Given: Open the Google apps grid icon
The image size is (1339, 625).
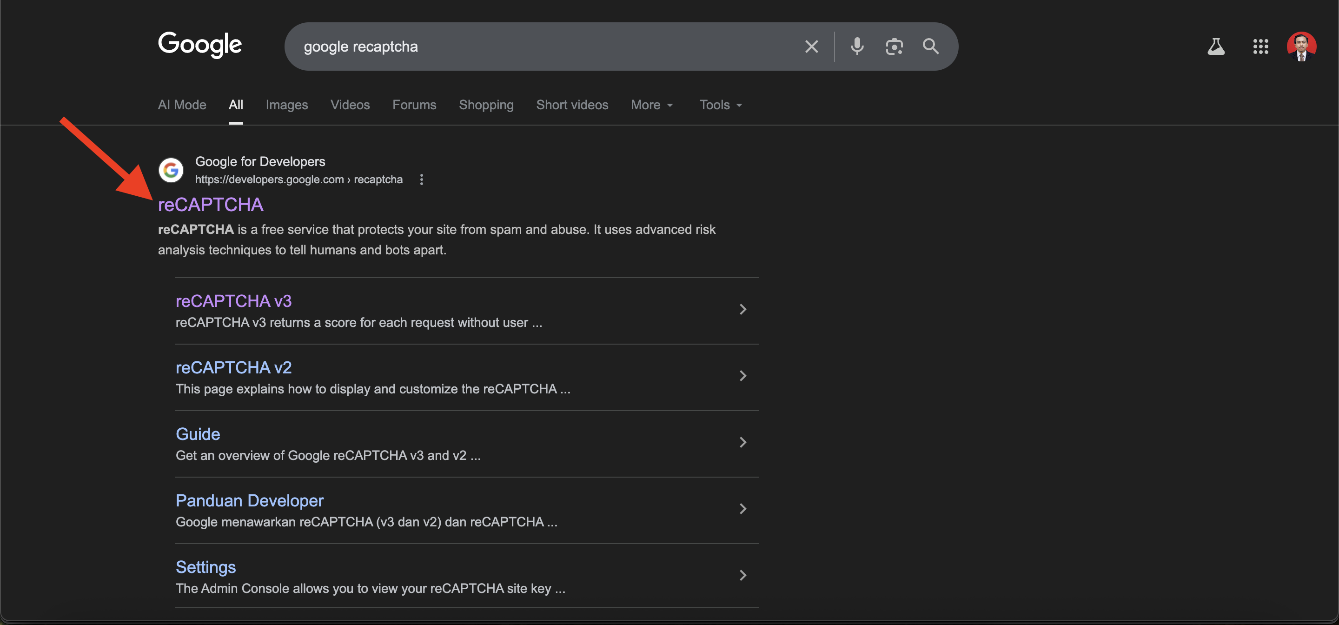Looking at the screenshot, I should point(1260,47).
